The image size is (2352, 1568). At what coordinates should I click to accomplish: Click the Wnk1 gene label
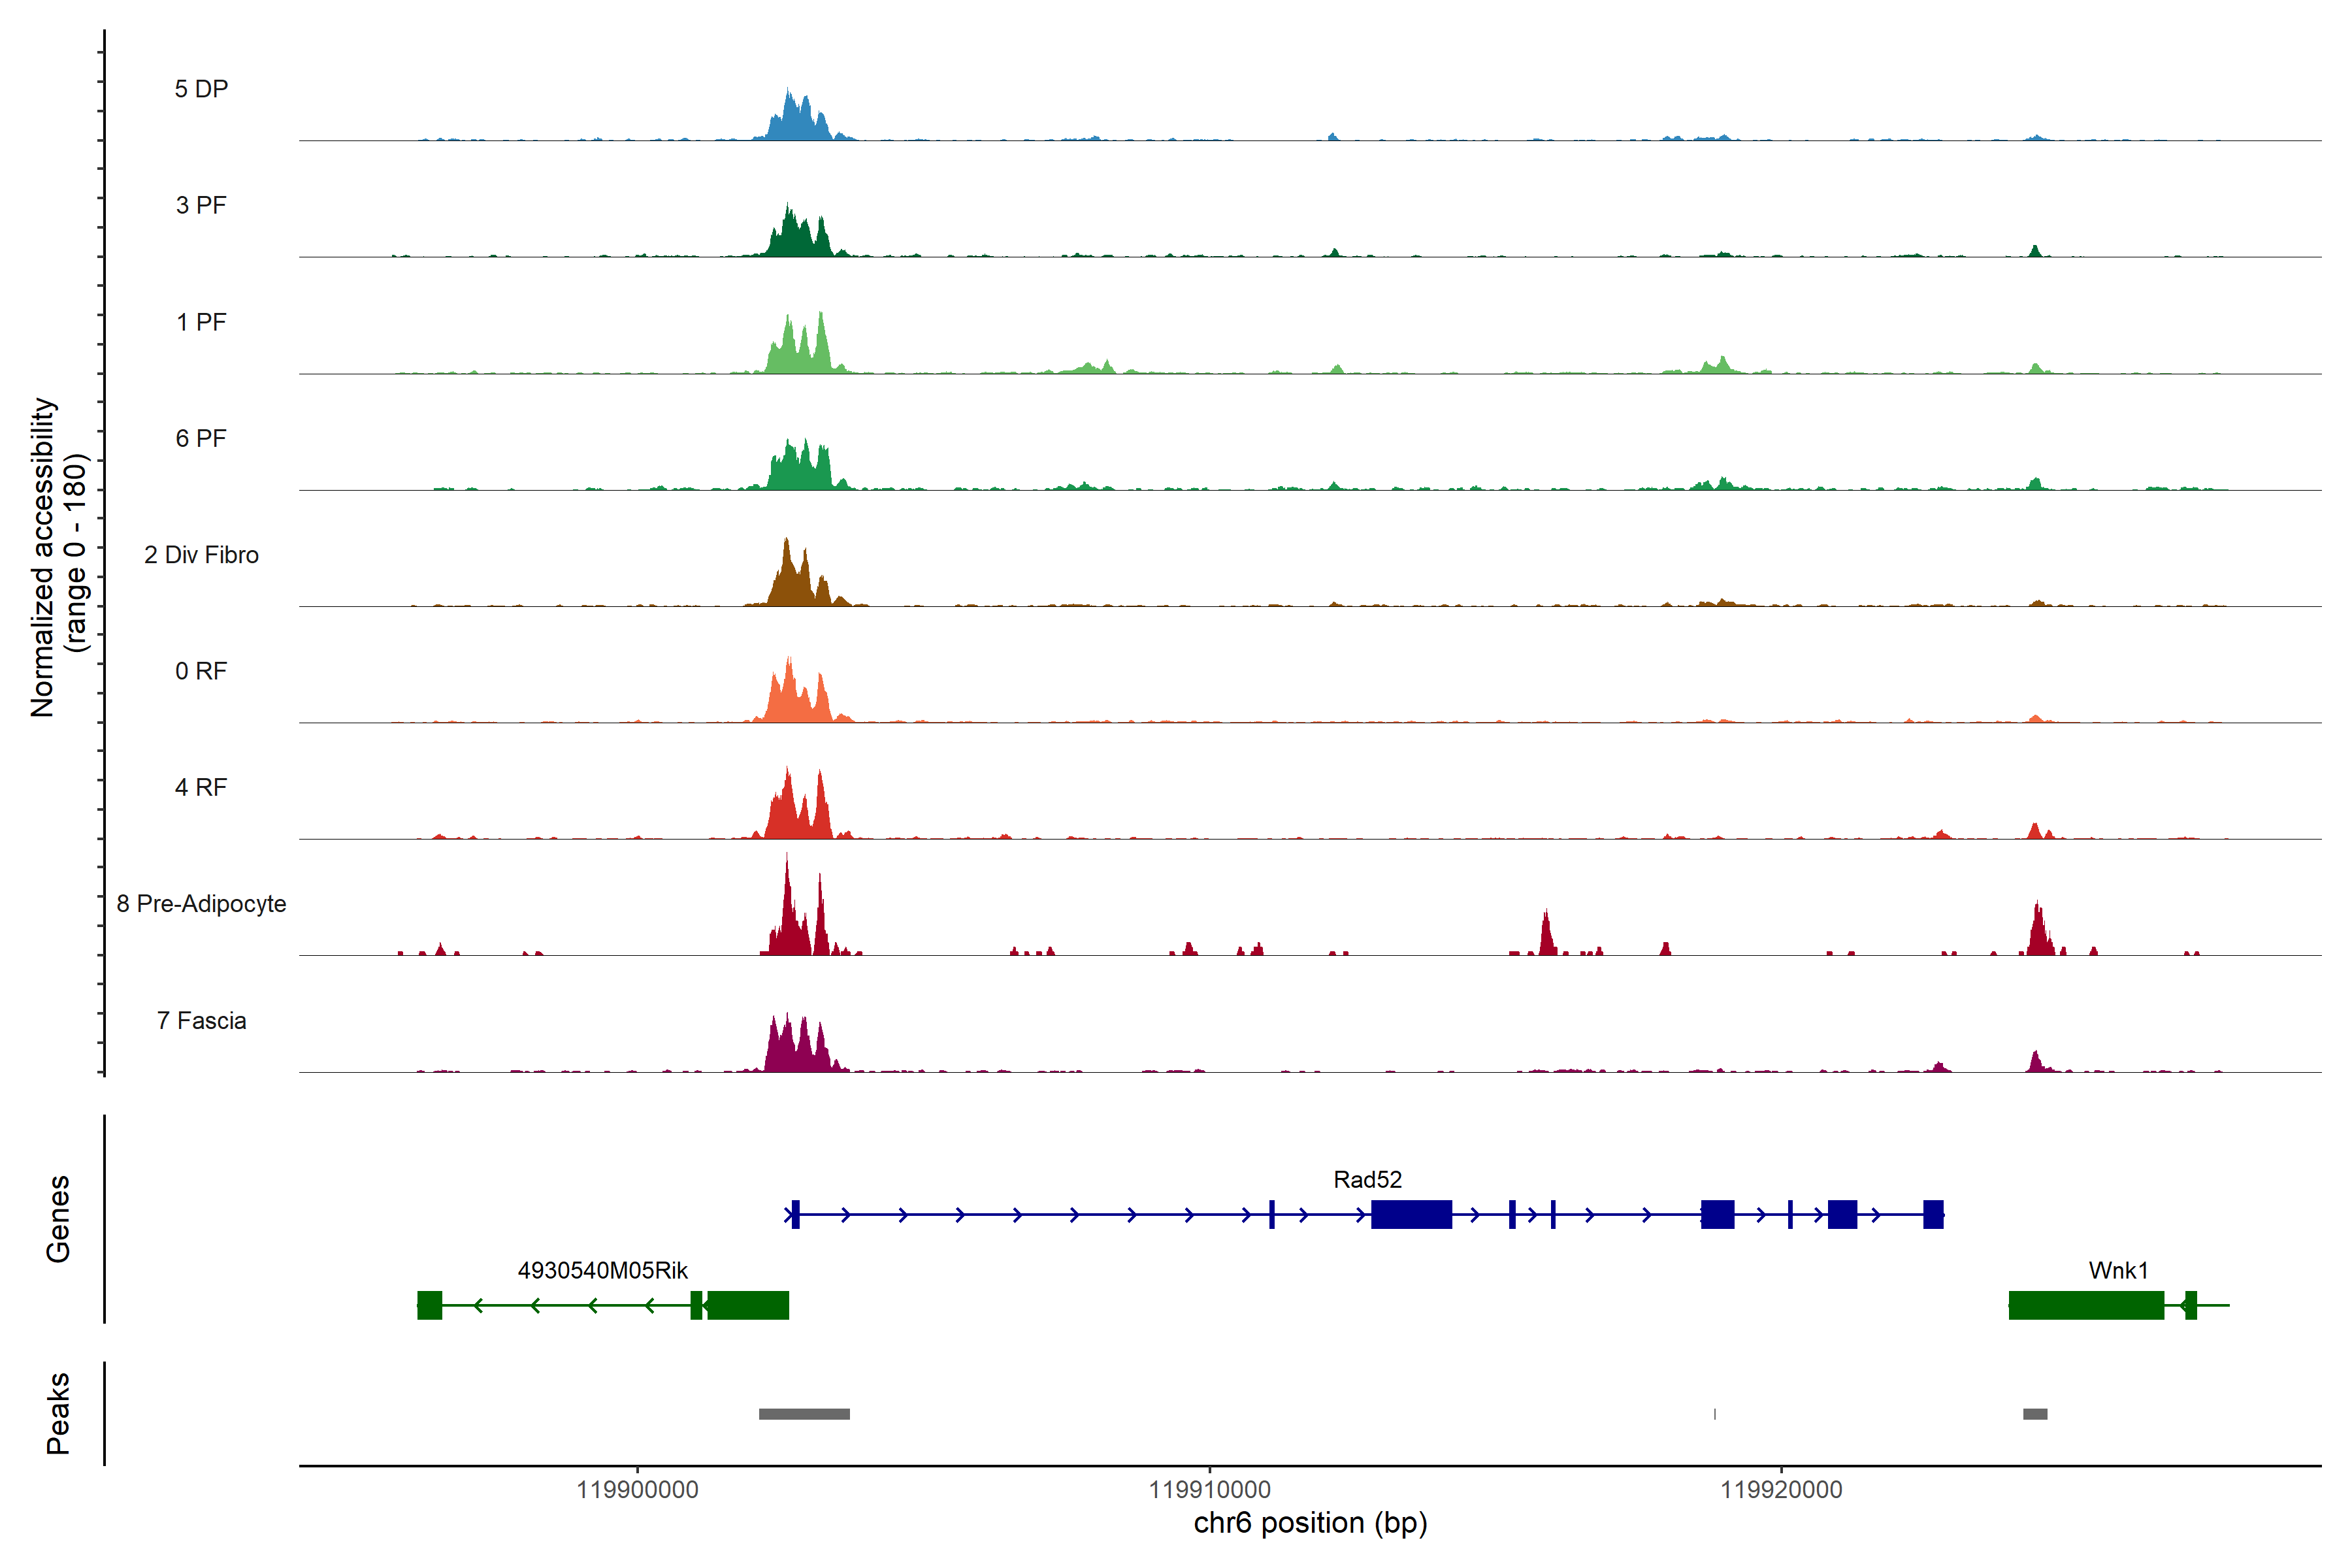[2118, 1270]
